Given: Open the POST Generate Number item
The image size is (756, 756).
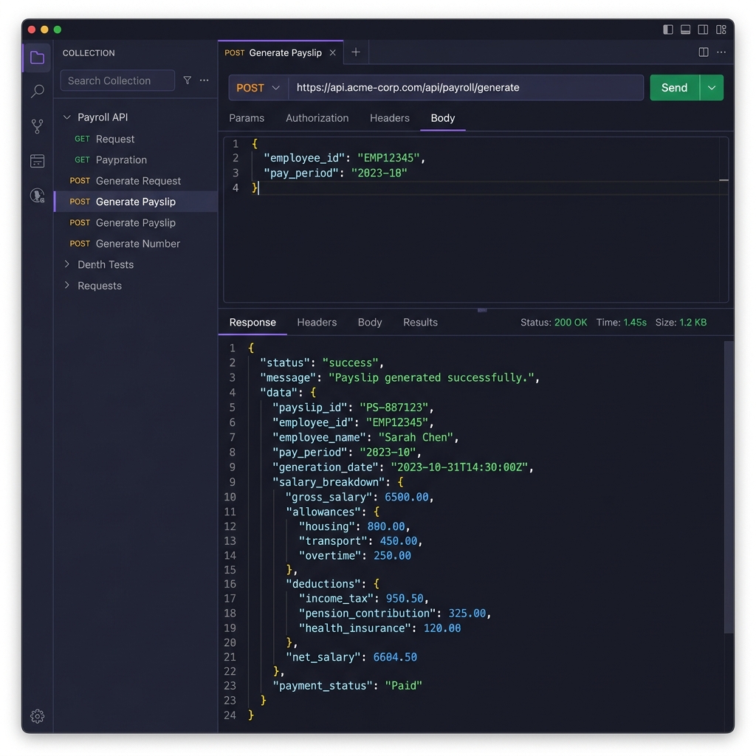Looking at the screenshot, I should [136, 244].
